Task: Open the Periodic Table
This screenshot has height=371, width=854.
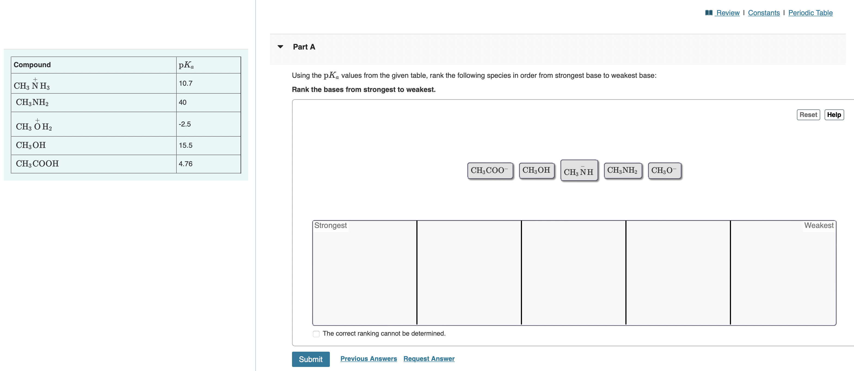Action: pyautogui.click(x=810, y=13)
